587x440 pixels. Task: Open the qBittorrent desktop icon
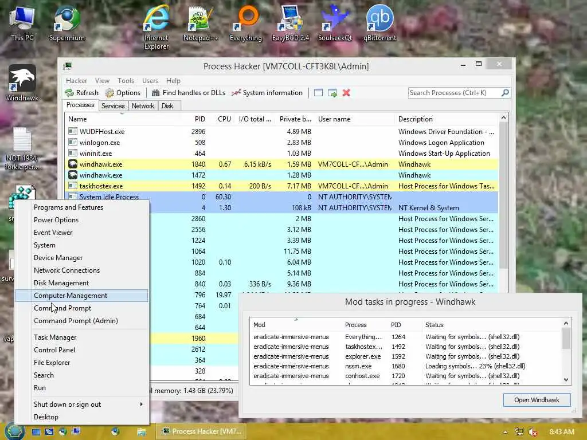pyautogui.click(x=379, y=23)
